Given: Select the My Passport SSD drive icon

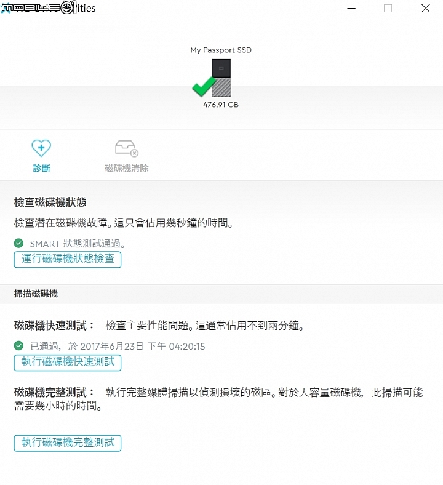Looking at the screenshot, I should tap(221, 78).
